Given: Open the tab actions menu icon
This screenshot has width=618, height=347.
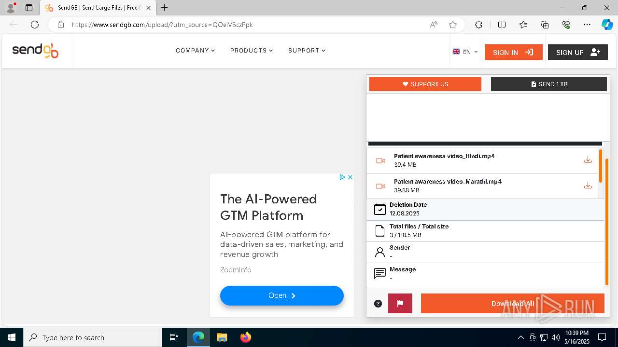Looking at the screenshot, I should click(29, 8).
